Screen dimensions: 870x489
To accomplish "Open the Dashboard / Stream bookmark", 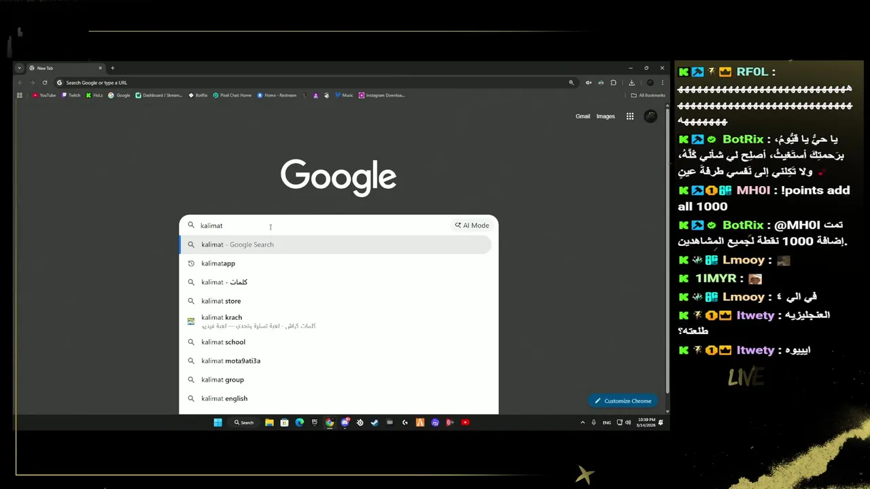I will click(x=159, y=95).
